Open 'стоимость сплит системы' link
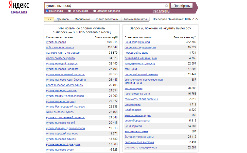The width and height of the screenshot is (247, 153). (141, 99)
